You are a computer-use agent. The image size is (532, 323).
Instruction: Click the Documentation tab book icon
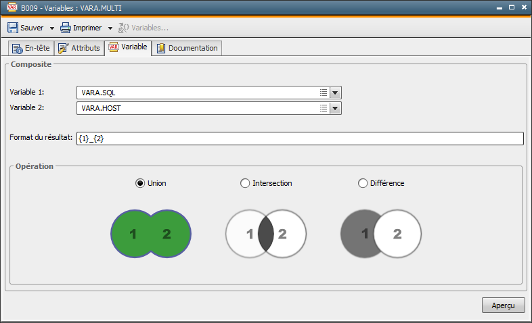[161, 49]
